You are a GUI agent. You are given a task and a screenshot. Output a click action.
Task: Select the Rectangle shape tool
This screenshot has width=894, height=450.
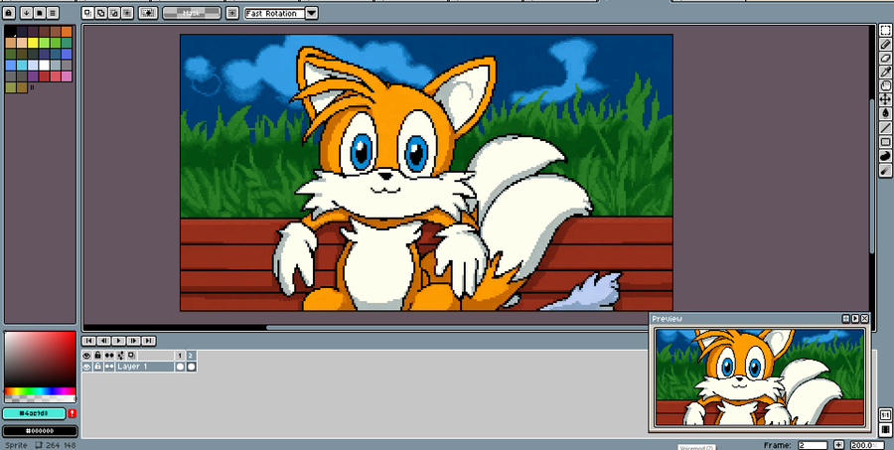885,141
